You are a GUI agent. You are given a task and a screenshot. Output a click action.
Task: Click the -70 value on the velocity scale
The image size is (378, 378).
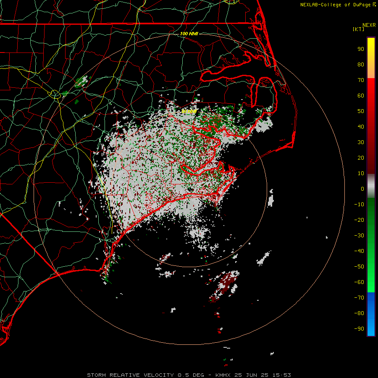(359, 298)
